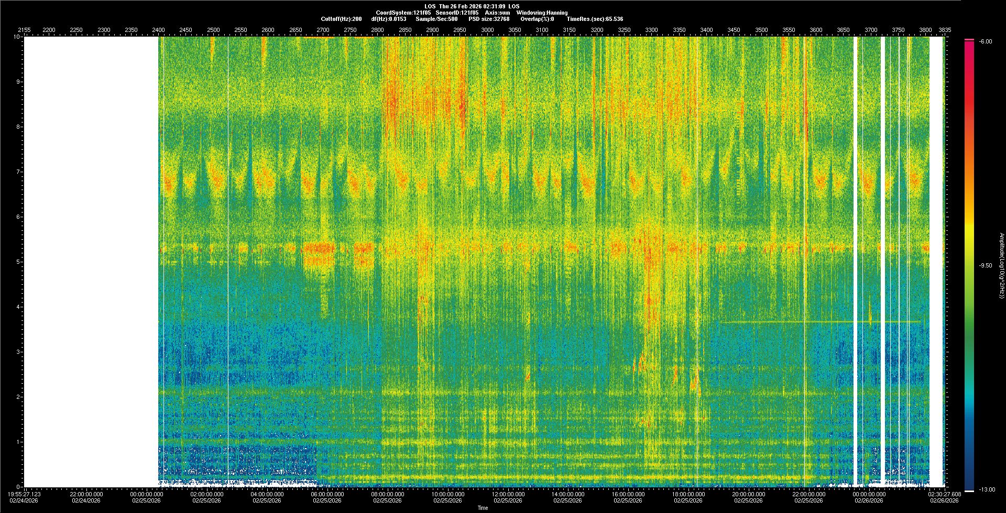Click the Sample/Sec:500 parameter text
Screen dimensions: 1006x513
(x=436, y=19)
